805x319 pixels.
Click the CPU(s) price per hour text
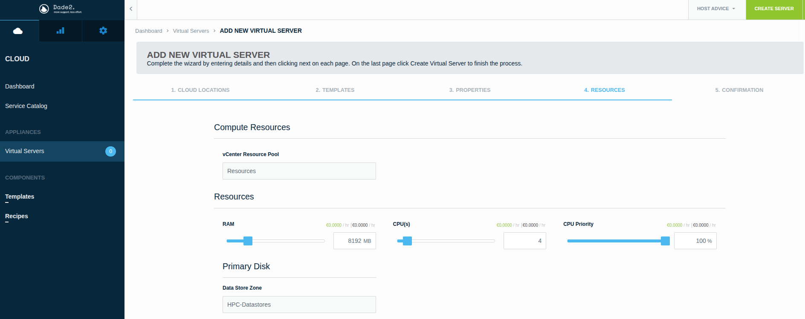pyautogui.click(x=521, y=225)
